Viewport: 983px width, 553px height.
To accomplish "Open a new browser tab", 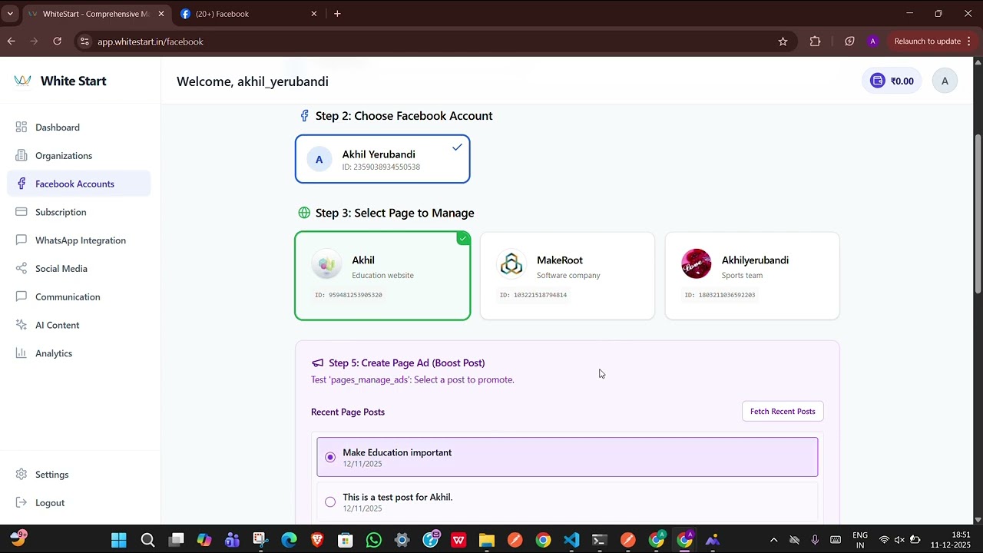I will (x=337, y=14).
